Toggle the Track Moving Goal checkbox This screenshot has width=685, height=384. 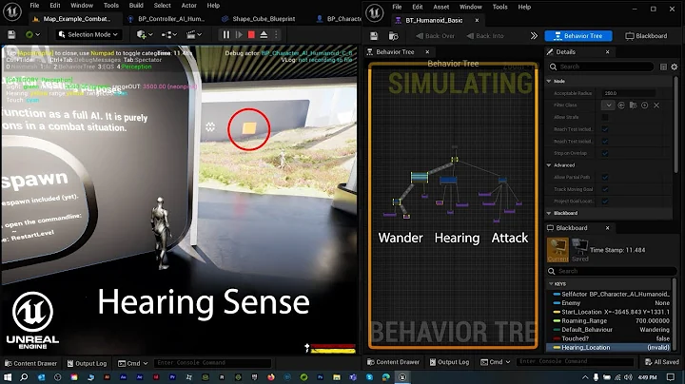click(605, 189)
